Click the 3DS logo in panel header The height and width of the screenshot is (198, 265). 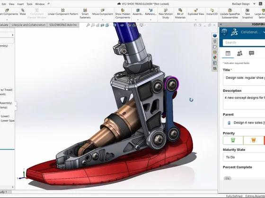234,32
